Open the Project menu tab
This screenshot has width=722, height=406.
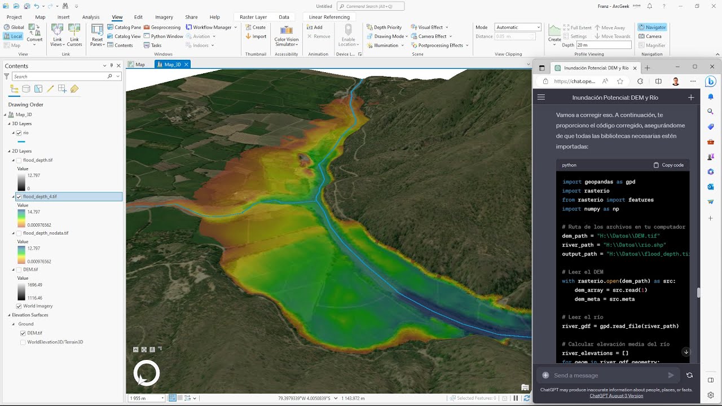(14, 17)
